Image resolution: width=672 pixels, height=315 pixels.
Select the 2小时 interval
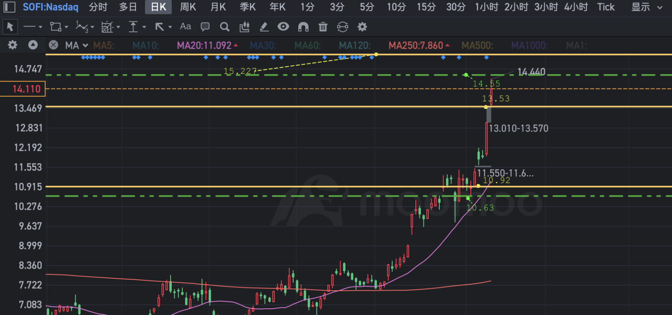(x=516, y=7)
